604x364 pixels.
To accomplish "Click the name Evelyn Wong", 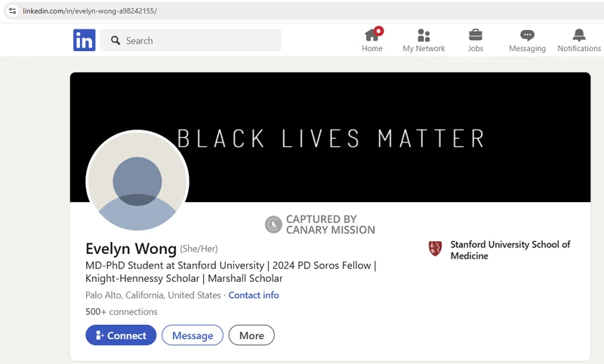I will pos(131,248).
